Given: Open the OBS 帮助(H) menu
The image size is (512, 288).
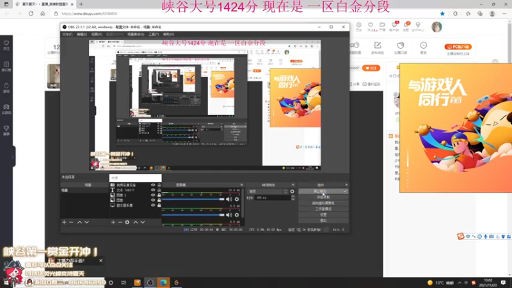Looking at the screenshot, I should point(168,35).
